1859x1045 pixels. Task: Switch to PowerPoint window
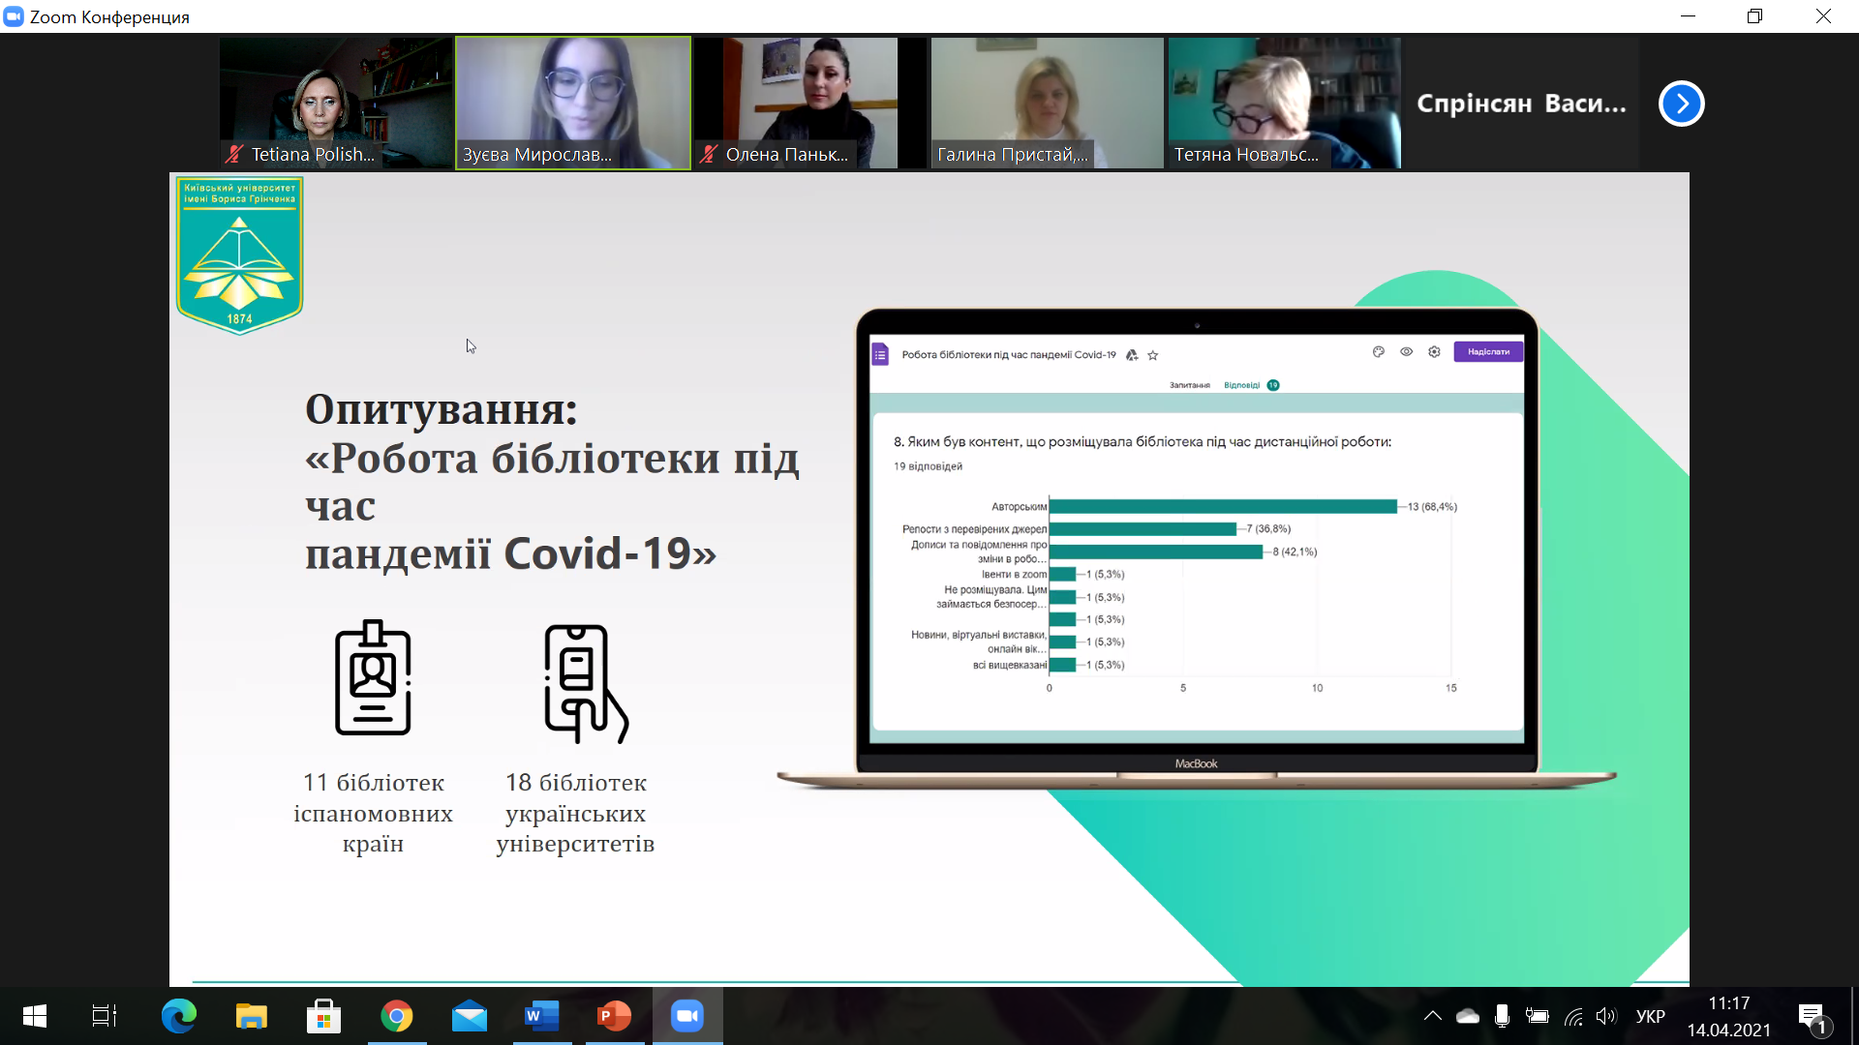click(614, 1016)
